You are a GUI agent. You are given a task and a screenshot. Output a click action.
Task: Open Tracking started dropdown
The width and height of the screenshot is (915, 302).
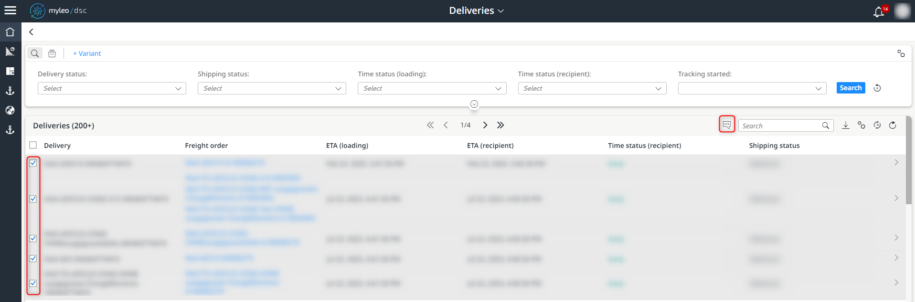752,88
